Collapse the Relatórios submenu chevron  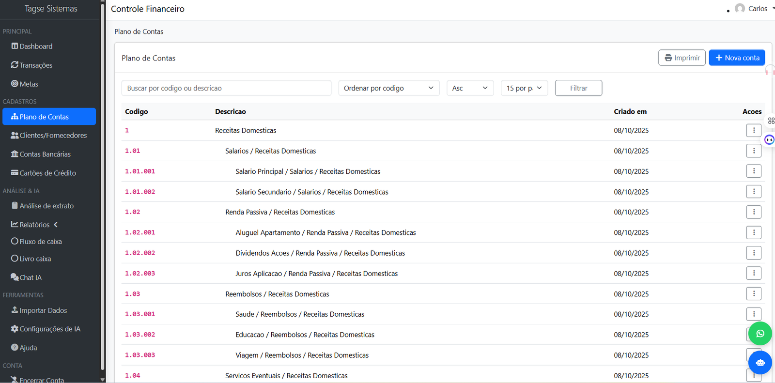pos(56,225)
